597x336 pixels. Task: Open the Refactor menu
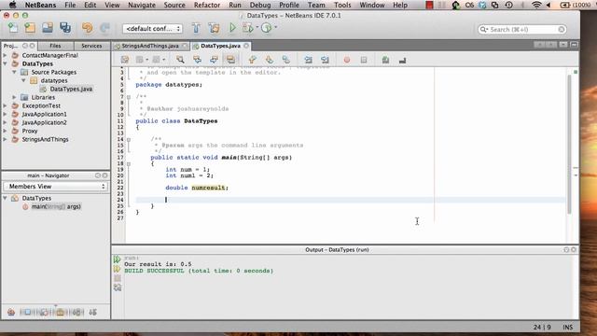[x=207, y=5]
